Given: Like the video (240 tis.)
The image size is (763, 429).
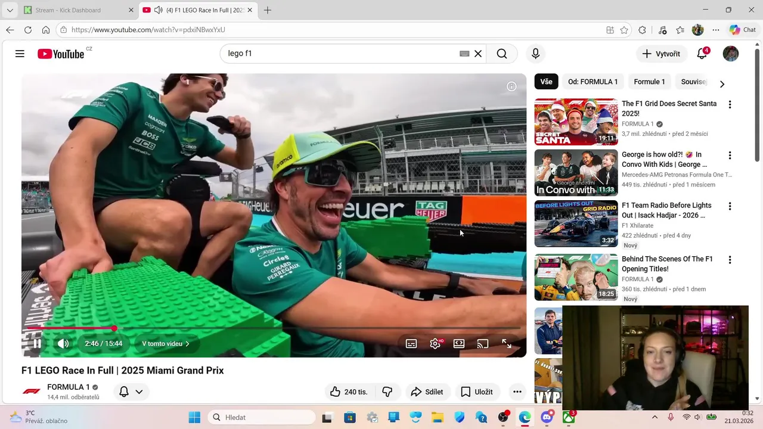Looking at the screenshot, I should coord(349,391).
